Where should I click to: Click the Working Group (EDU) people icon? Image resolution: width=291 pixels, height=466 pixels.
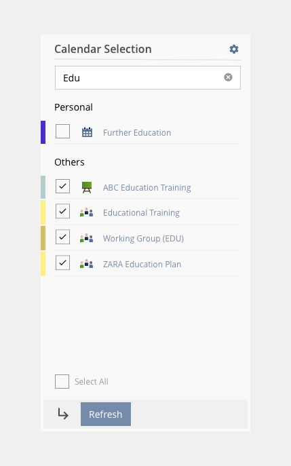coord(87,238)
